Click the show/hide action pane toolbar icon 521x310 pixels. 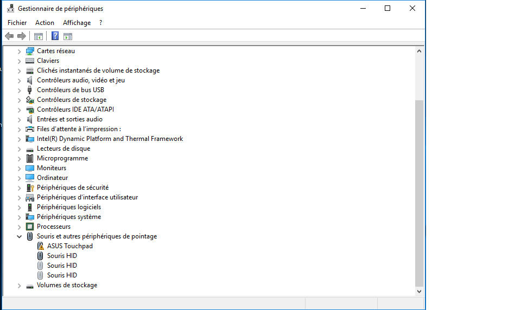pos(68,36)
